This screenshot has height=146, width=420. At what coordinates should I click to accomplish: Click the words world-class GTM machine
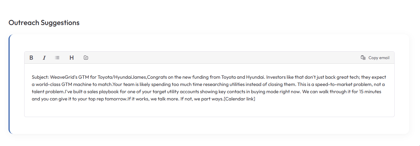(x=62, y=84)
